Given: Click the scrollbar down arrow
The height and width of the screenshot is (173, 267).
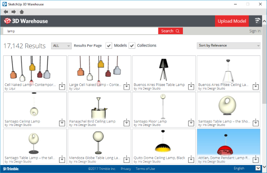Looking at the screenshot, I should pos(264,167).
